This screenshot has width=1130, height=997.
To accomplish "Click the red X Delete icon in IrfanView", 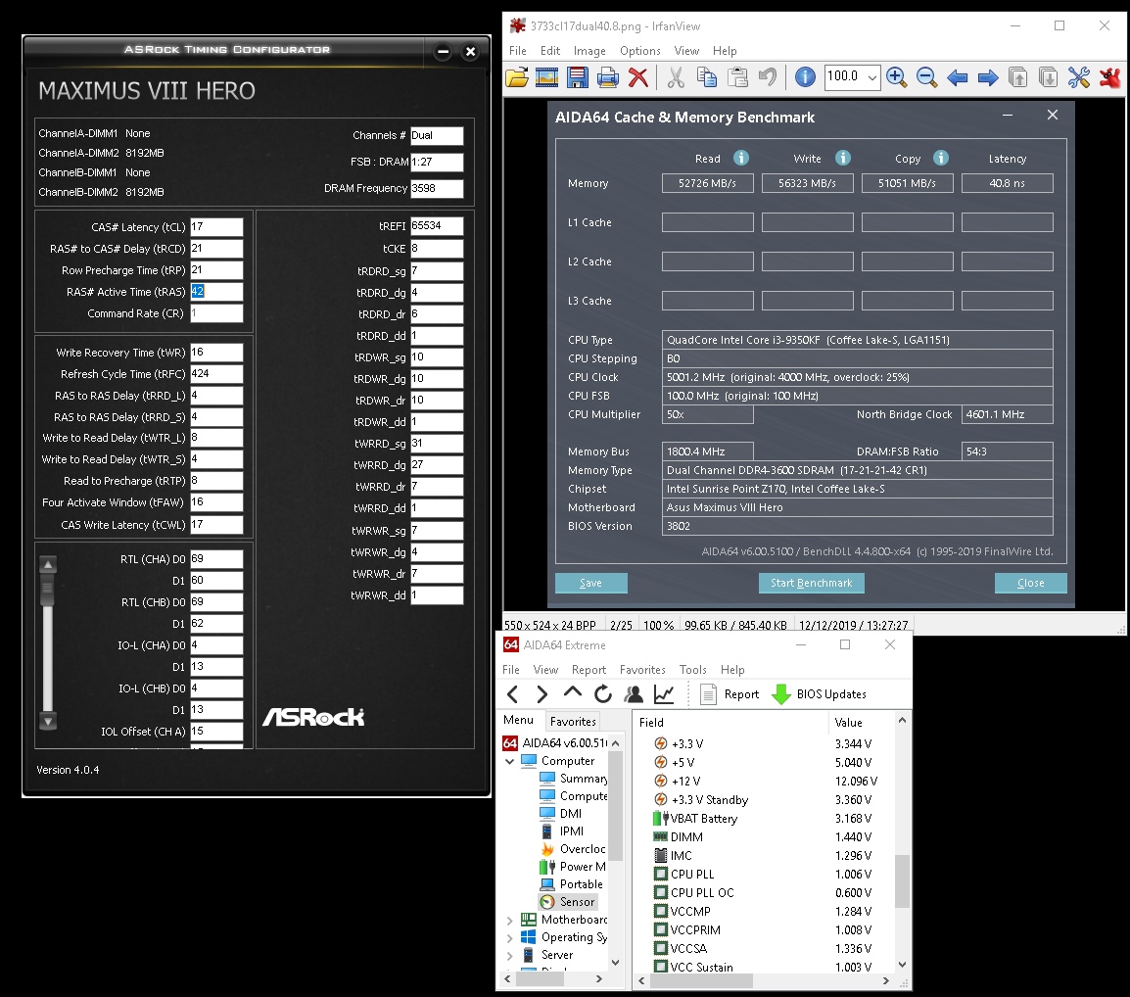I will (638, 77).
